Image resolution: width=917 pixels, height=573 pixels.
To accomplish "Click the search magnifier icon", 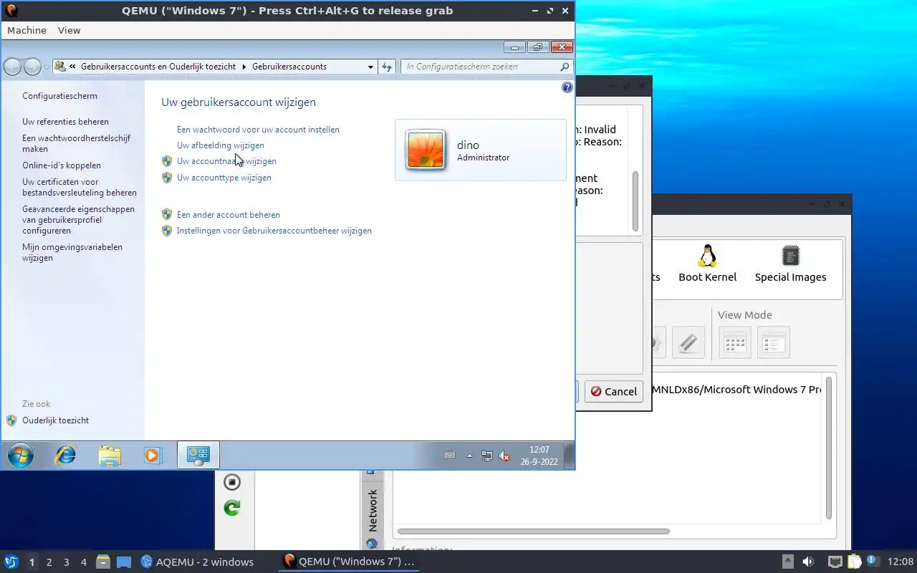I will (x=565, y=67).
